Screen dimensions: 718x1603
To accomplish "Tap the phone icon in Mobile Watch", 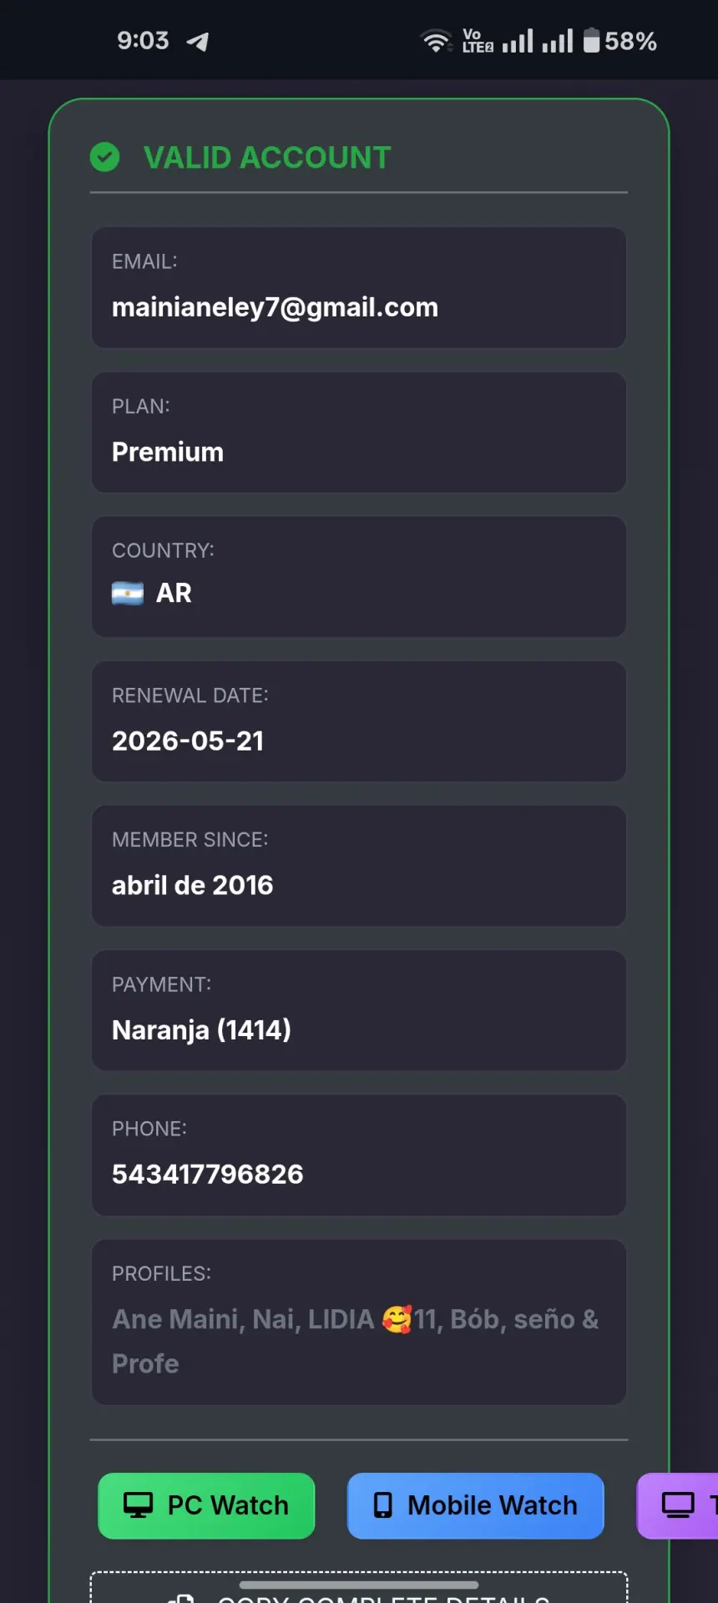I will 383,1505.
